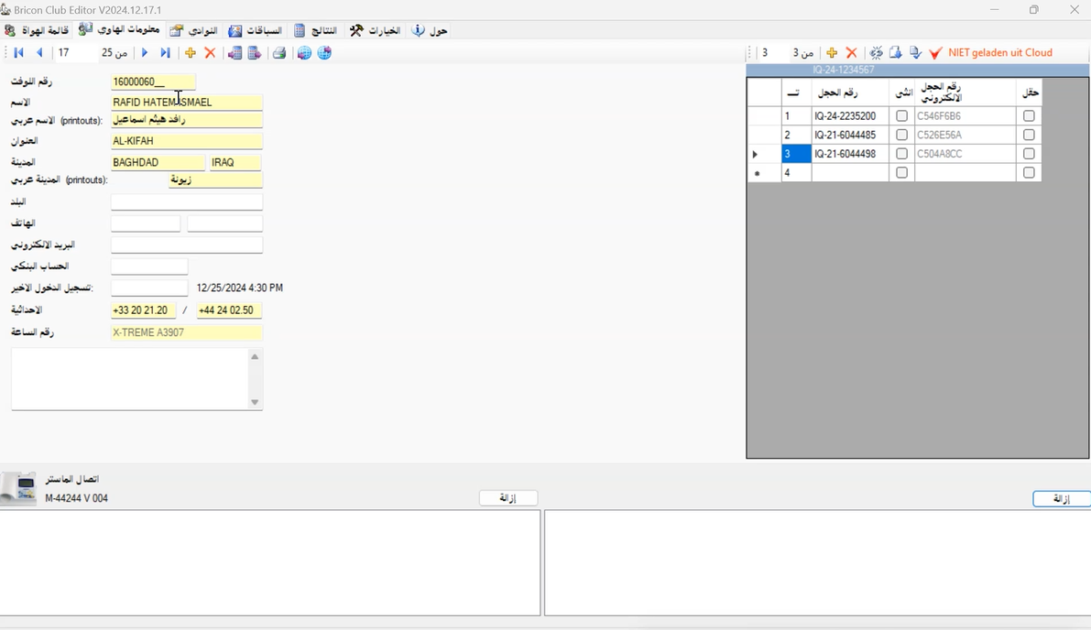Screen dimensions: 1091x630
Task: Delete the ring with the right toolbar red X
Action: [x=851, y=53]
